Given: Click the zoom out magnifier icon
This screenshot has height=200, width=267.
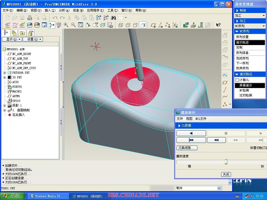Looking at the screenshot, I should (x=73, y=25).
